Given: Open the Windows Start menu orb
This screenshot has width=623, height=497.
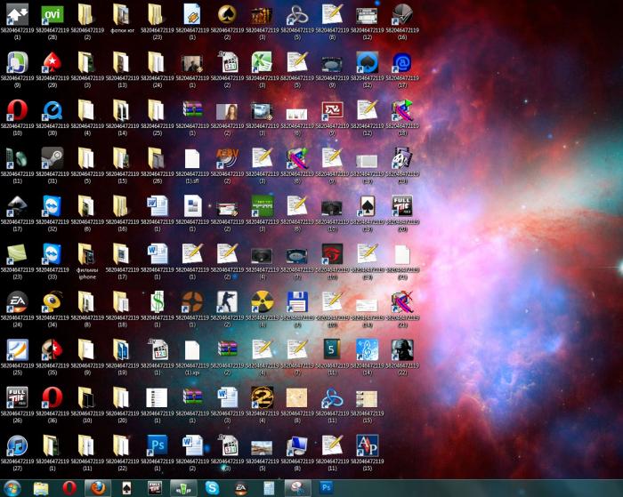Looking at the screenshot, I should (12, 488).
